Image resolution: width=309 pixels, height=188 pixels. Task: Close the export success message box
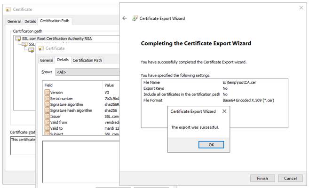tap(224, 111)
